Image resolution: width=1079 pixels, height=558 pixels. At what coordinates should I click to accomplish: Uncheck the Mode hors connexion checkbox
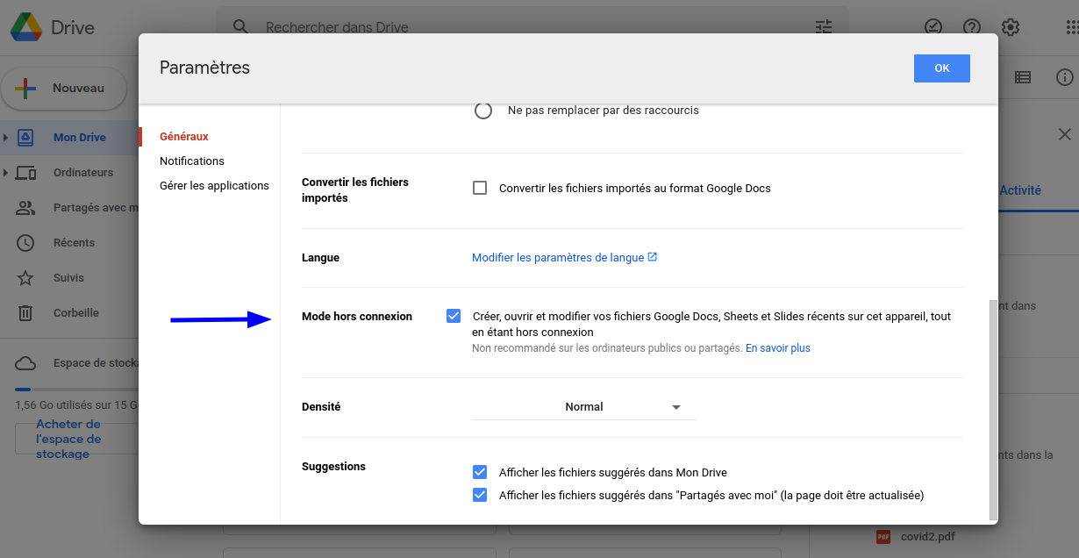[454, 316]
